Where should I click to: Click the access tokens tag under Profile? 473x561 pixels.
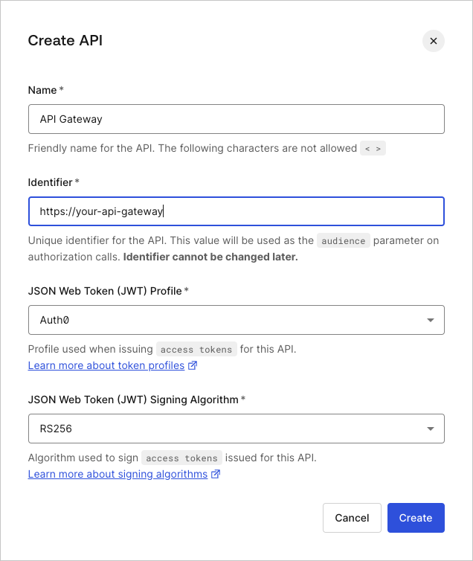coord(196,349)
